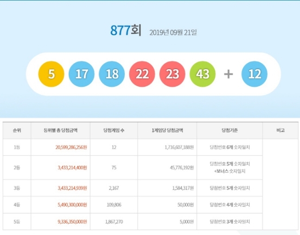Click the 당첨게임 수 column header
Viewport: 300px width, 235px height.
114,131
